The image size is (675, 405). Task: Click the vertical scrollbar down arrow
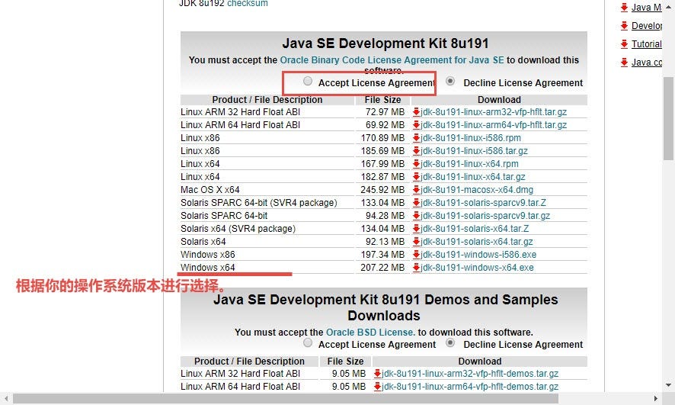pyautogui.click(x=669, y=385)
